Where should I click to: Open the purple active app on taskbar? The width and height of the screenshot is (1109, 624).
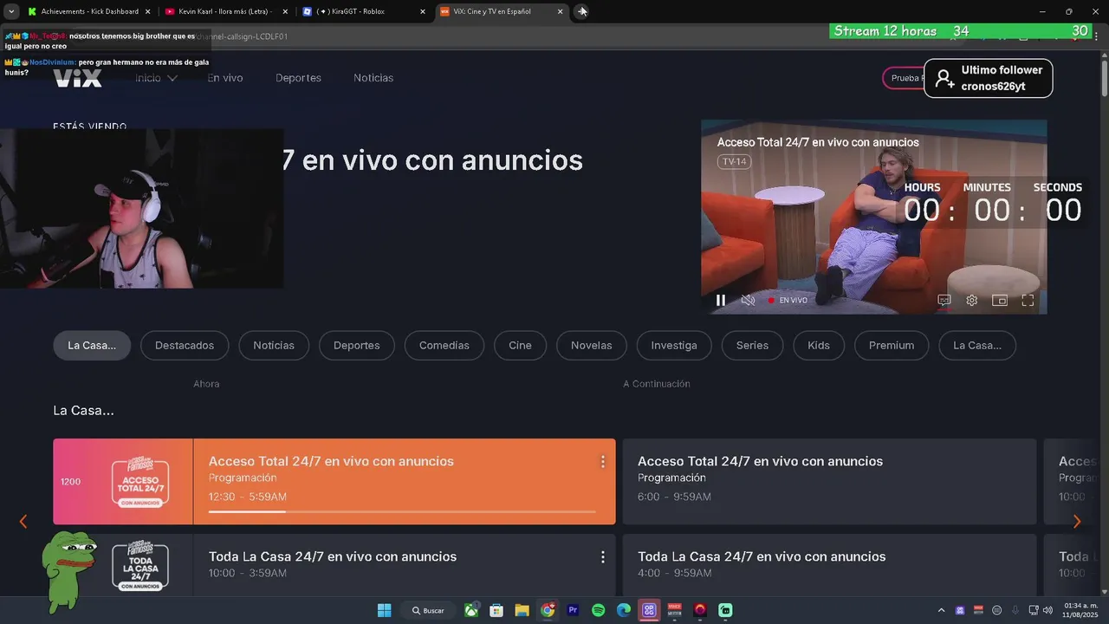649,610
